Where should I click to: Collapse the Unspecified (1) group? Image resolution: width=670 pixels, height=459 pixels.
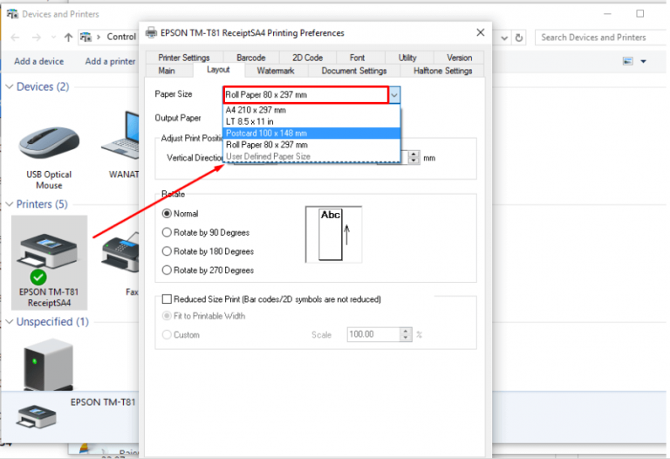[x=10, y=321]
